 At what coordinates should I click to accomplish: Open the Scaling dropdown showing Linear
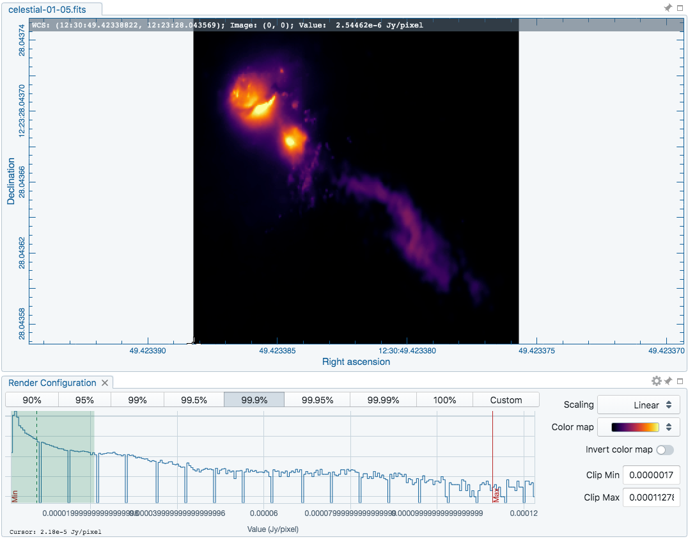point(639,405)
